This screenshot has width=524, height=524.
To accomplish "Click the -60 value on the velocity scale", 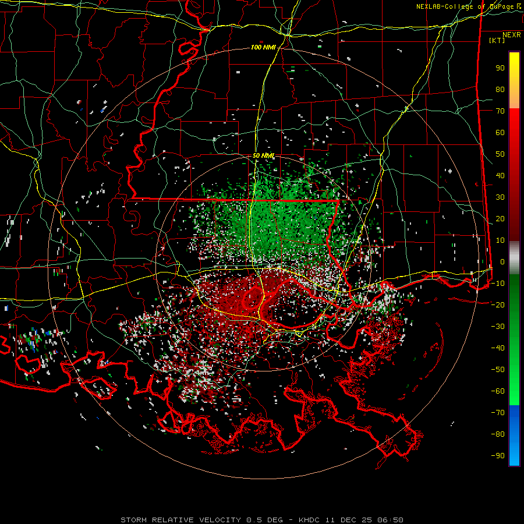I will 498,391.
